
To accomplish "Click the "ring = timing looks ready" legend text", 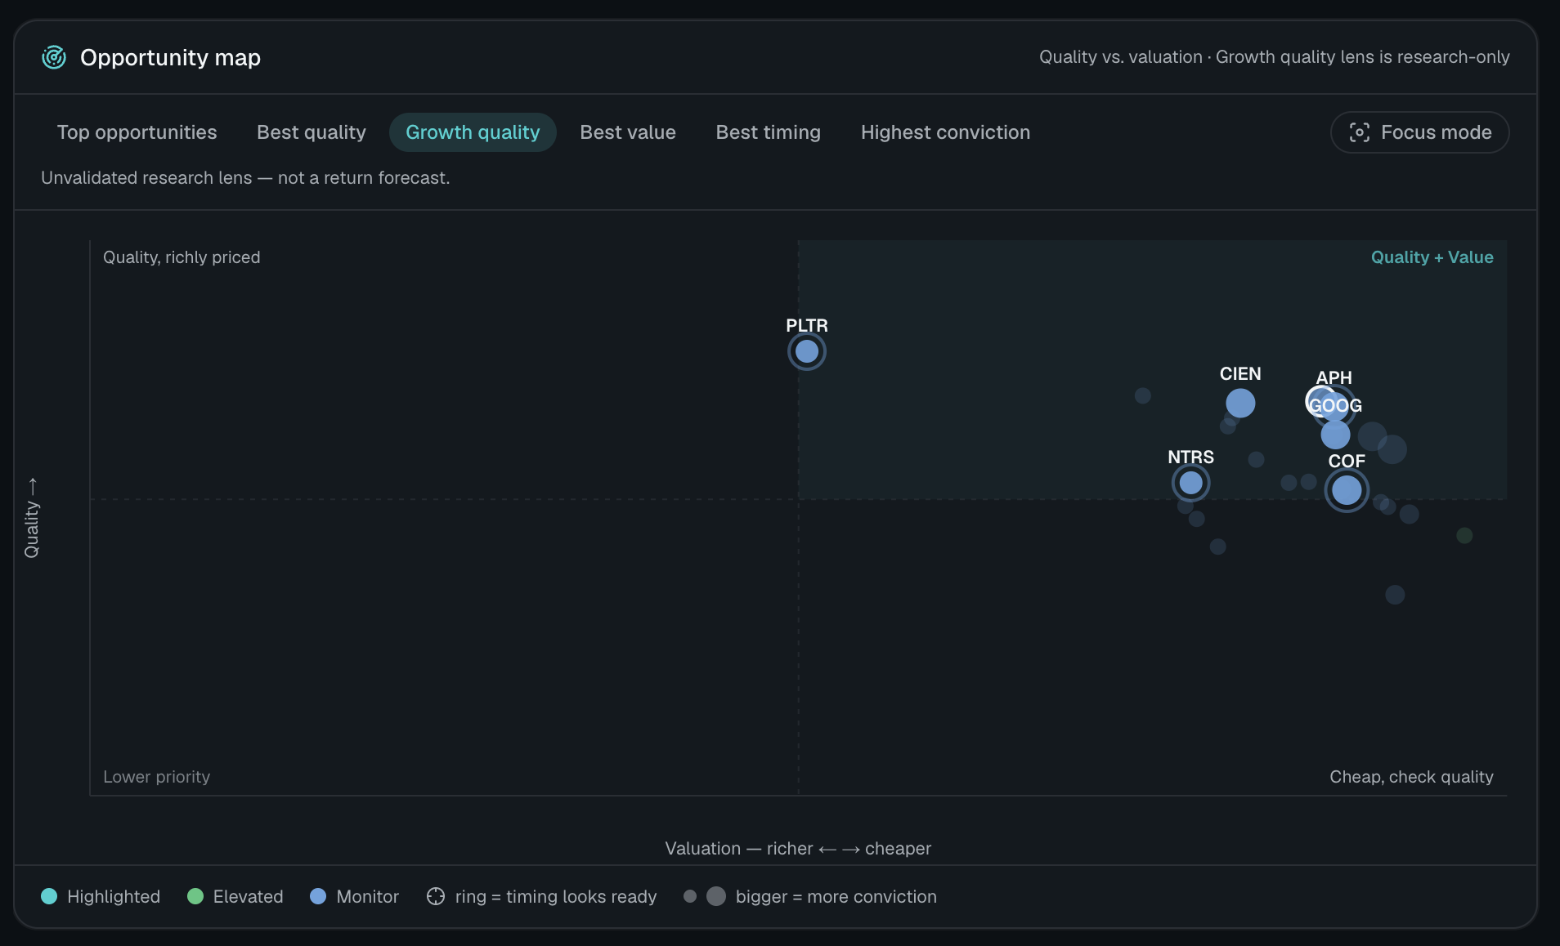I will [556, 896].
